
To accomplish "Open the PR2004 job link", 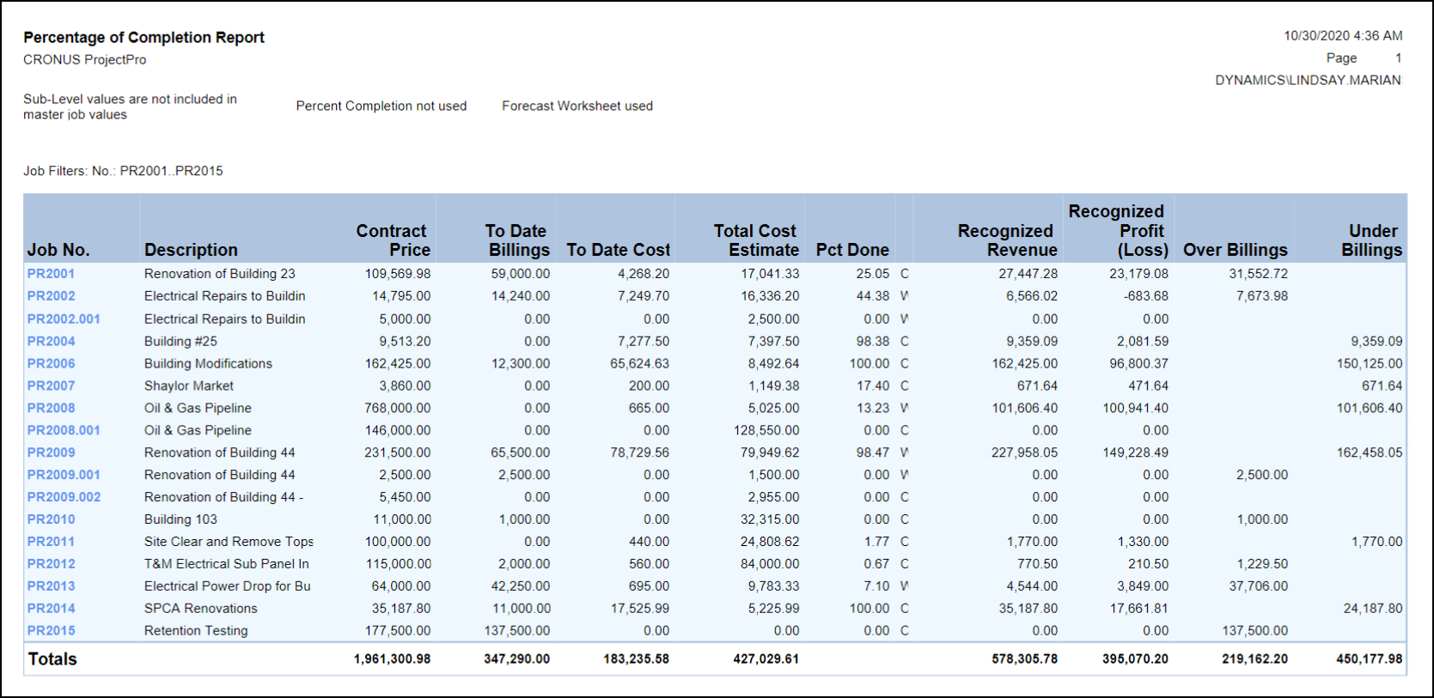I will (x=51, y=342).
